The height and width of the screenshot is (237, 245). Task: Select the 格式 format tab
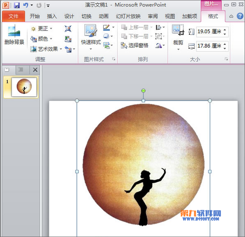point(213,16)
